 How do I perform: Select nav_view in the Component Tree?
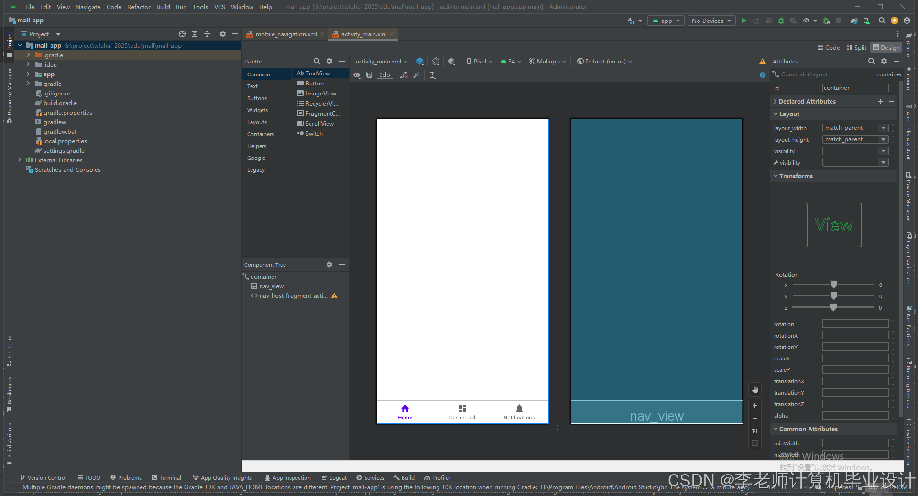coord(272,286)
